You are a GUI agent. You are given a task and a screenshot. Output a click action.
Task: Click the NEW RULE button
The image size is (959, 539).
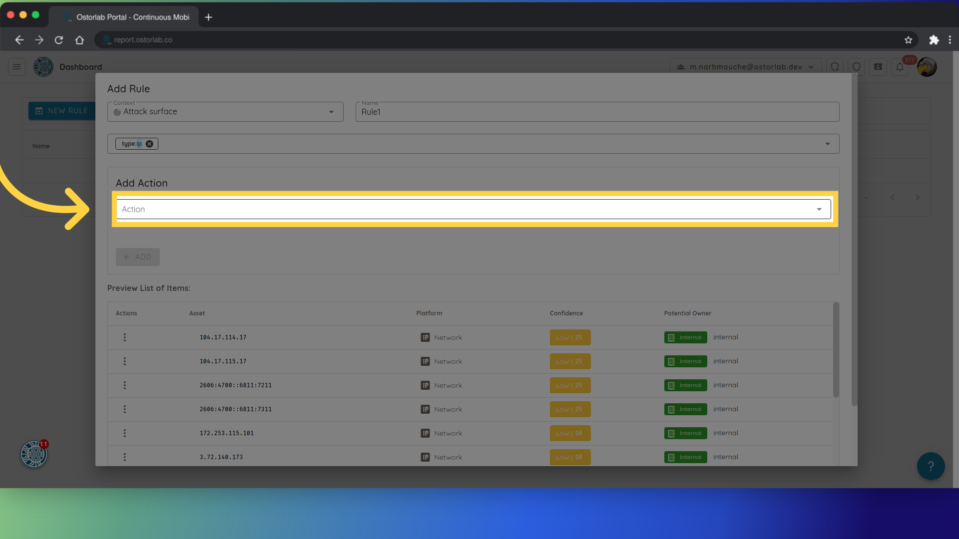pyautogui.click(x=62, y=111)
